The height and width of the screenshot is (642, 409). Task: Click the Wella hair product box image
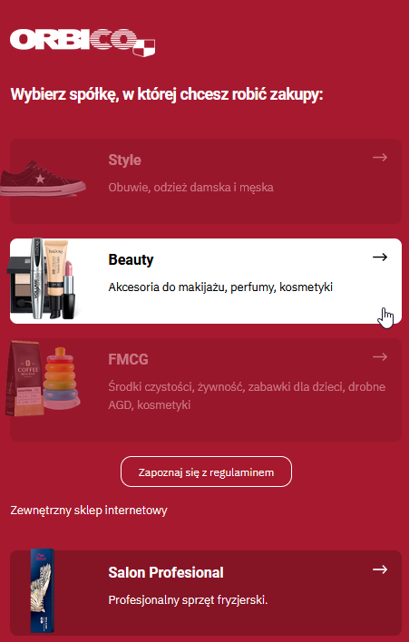[43, 591]
